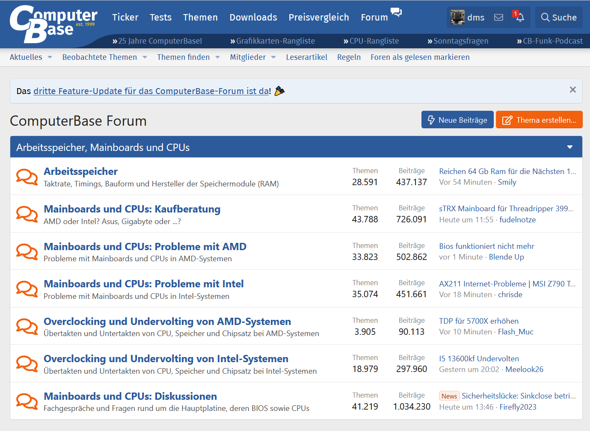Image resolution: width=590 pixels, height=431 pixels.
Task: Open the CPU-Rangliste link
Action: click(x=371, y=41)
